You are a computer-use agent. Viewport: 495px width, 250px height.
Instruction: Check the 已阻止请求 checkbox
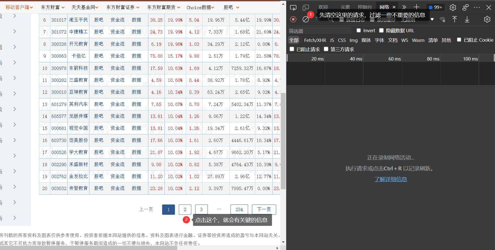pos(292,49)
